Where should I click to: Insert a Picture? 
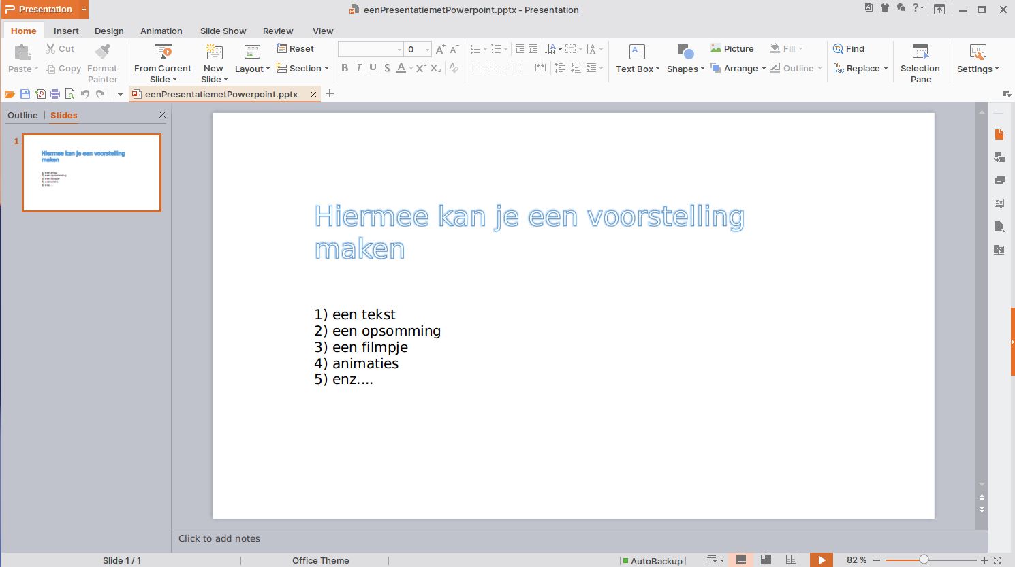pos(732,48)
